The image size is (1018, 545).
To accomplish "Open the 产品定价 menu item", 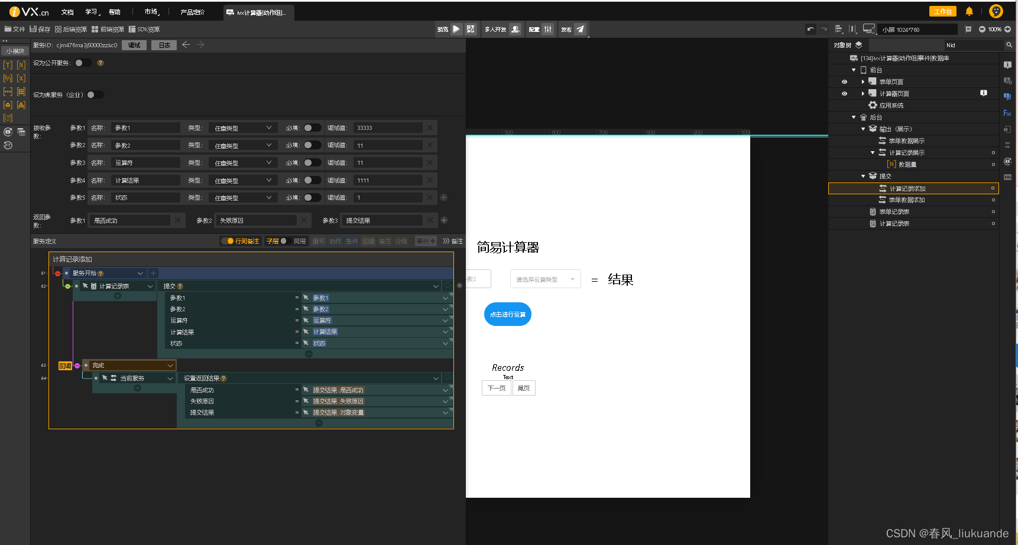I will [x=192, y=12].
